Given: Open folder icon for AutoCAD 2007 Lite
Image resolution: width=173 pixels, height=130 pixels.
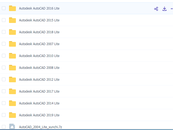Looking at the screenshot, I should click(12, 44).
